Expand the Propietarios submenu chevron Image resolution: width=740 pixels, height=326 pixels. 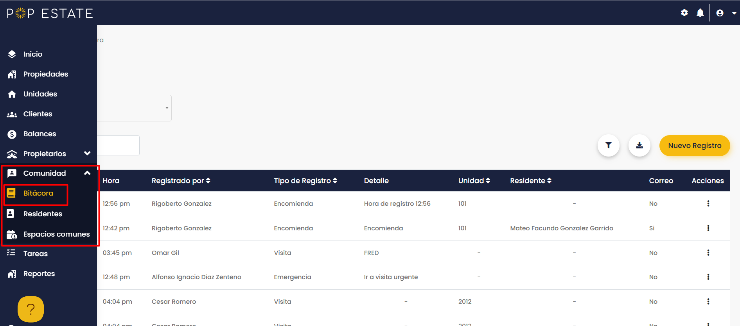(87, 153)
